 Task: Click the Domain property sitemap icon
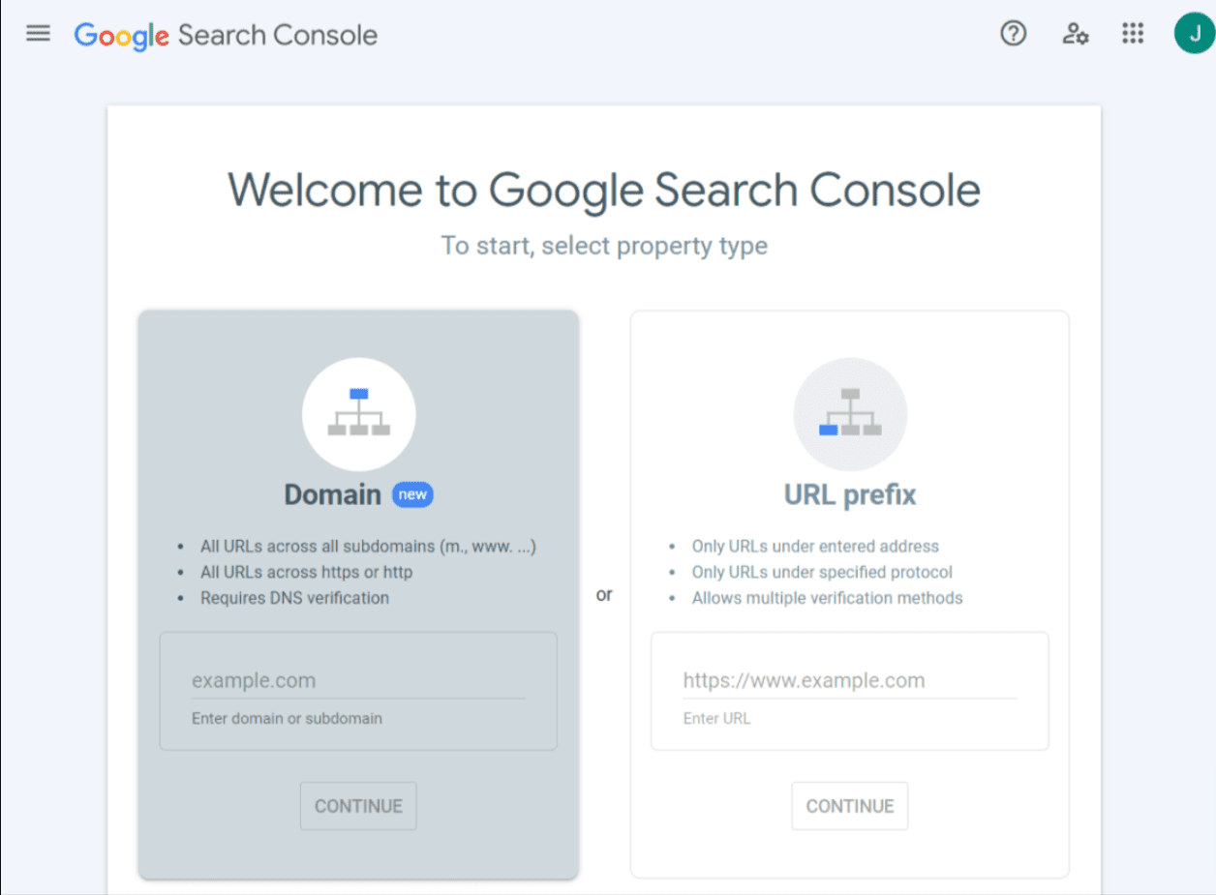pyautogui.click(x=358, y=413)
